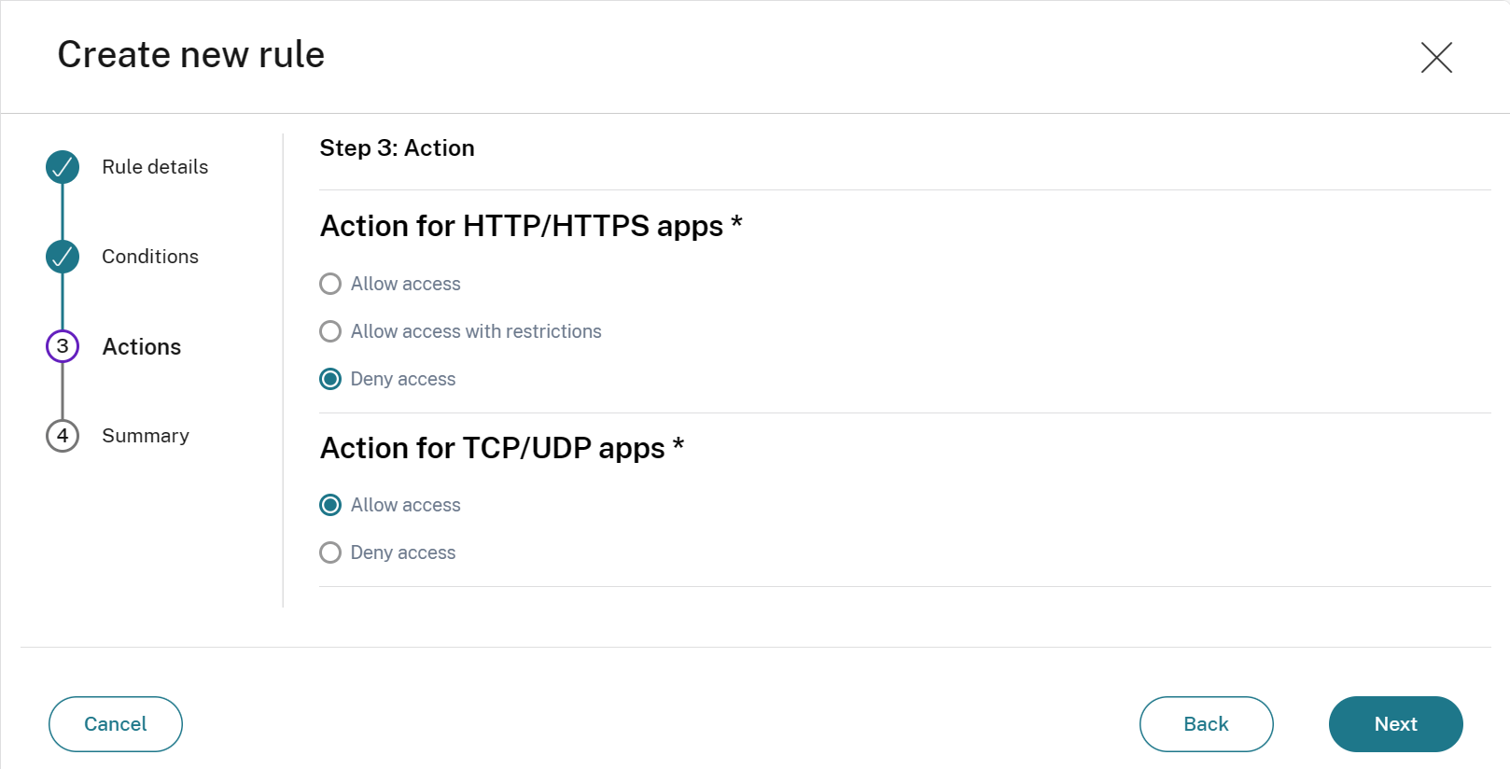The height and width of the screenshot is (769, 1510).
Task: Jump to the Summary step label
Action: pyautogui.click(x=146, y=436)
